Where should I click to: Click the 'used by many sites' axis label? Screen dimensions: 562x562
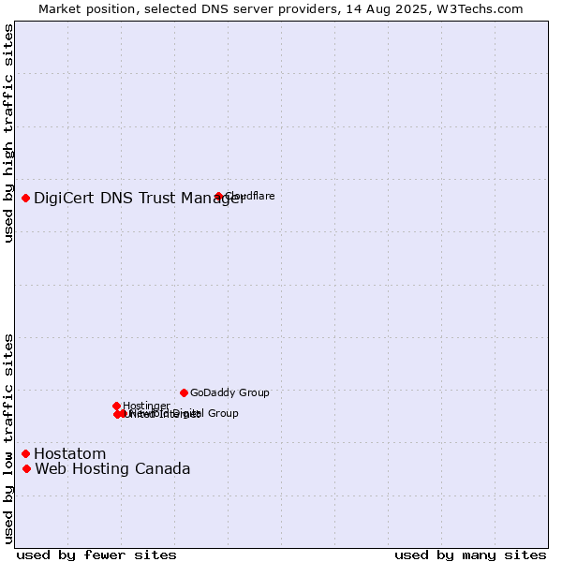point(470,555)
